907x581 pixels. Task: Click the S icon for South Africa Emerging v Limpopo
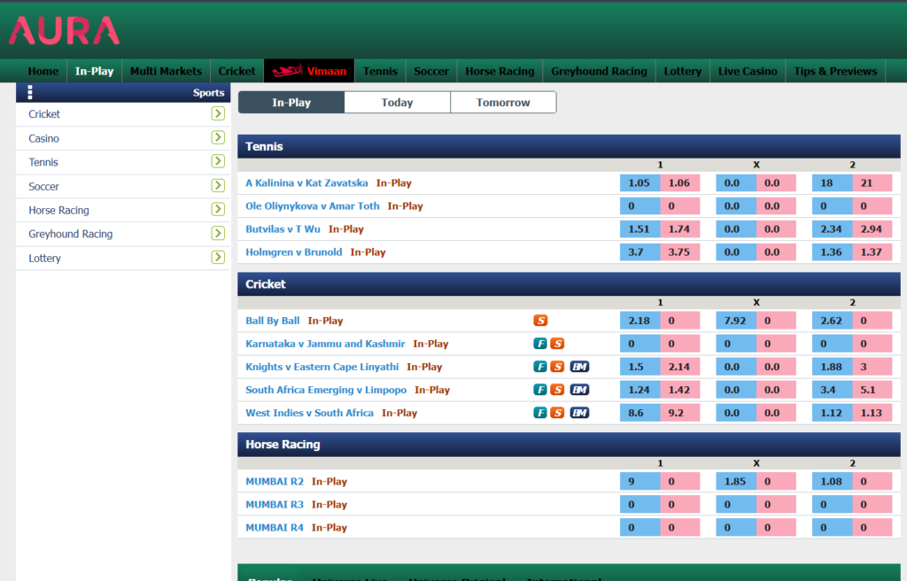click(557, 390)
